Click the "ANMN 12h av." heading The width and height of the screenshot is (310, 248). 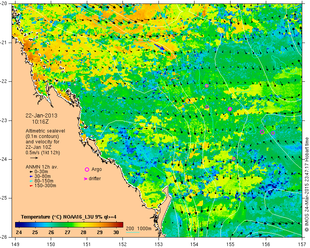[42, 167]
